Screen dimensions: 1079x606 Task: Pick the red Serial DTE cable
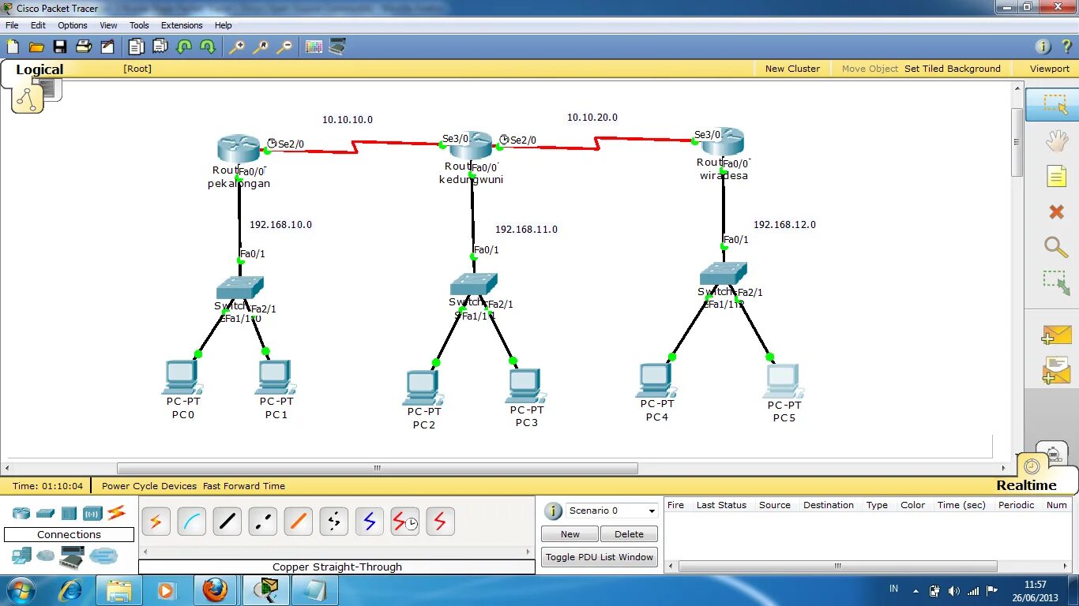[x=440, y=522]
